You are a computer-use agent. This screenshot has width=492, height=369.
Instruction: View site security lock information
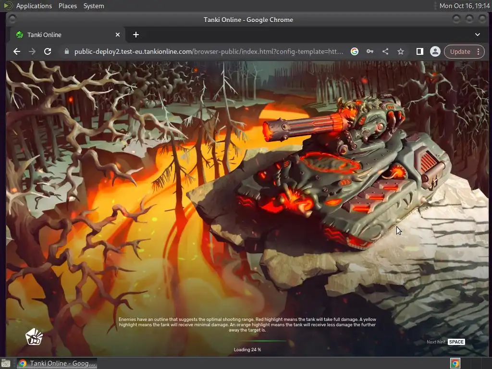coord(66,51)
